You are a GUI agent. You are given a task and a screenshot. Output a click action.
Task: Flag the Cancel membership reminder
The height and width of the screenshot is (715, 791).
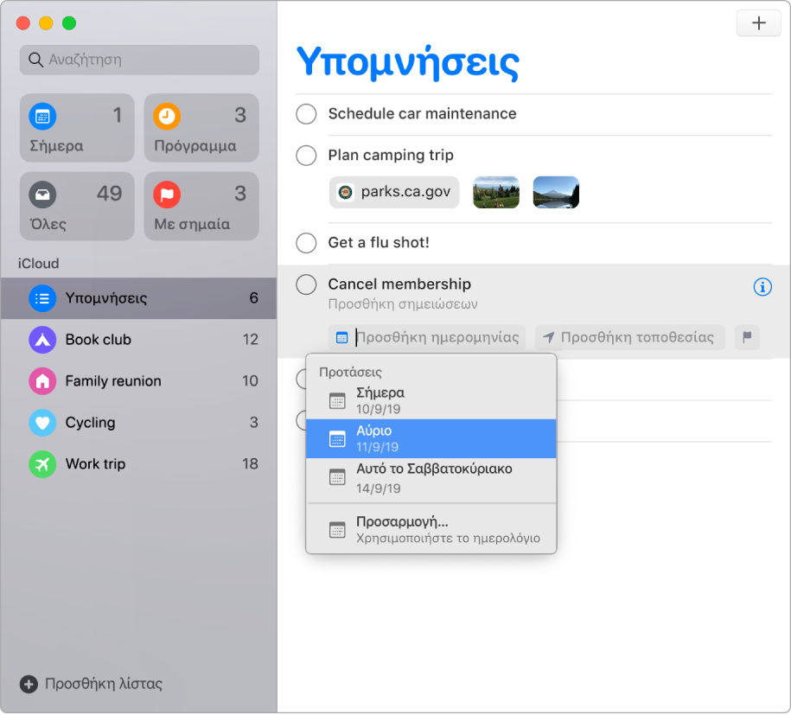[746, 337]
